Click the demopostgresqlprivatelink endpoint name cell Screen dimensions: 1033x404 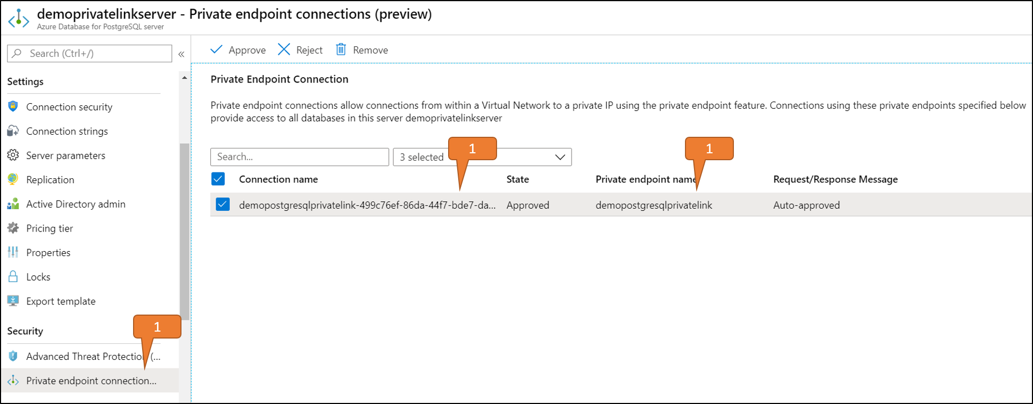654,205
